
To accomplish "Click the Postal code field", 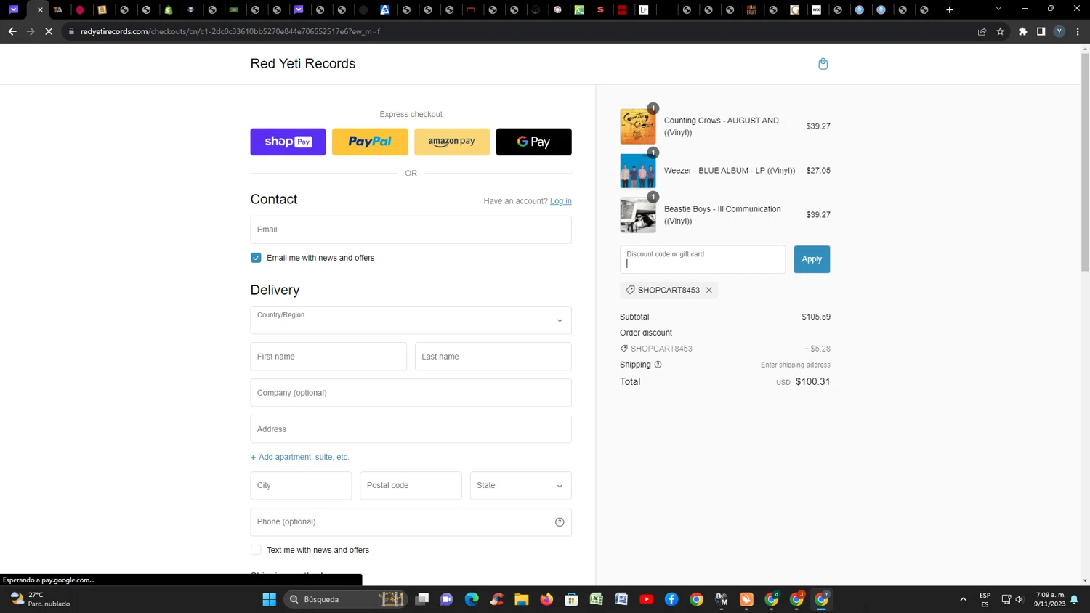I will [x=411, y=486].
